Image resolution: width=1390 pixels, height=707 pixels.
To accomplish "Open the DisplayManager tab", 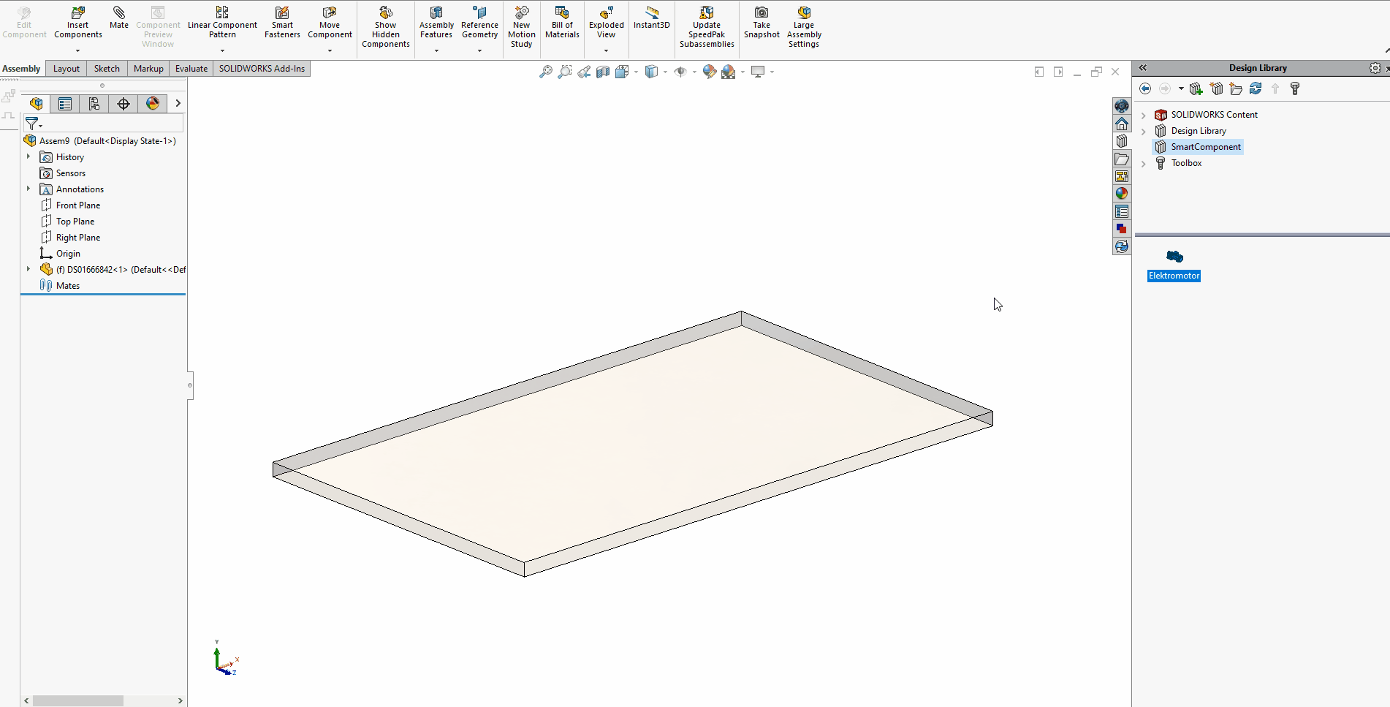I will [153, 104].
